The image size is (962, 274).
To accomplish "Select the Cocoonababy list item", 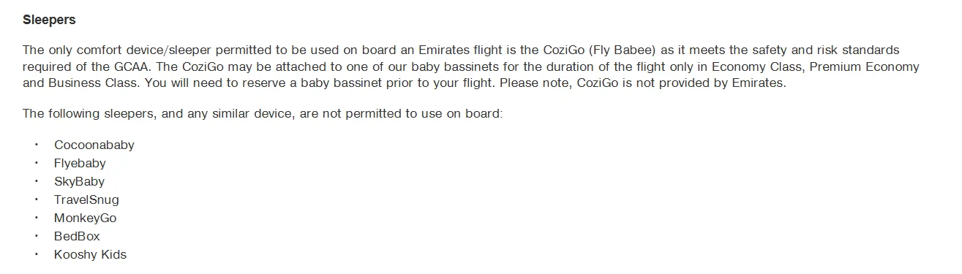I will coord(94,145).
